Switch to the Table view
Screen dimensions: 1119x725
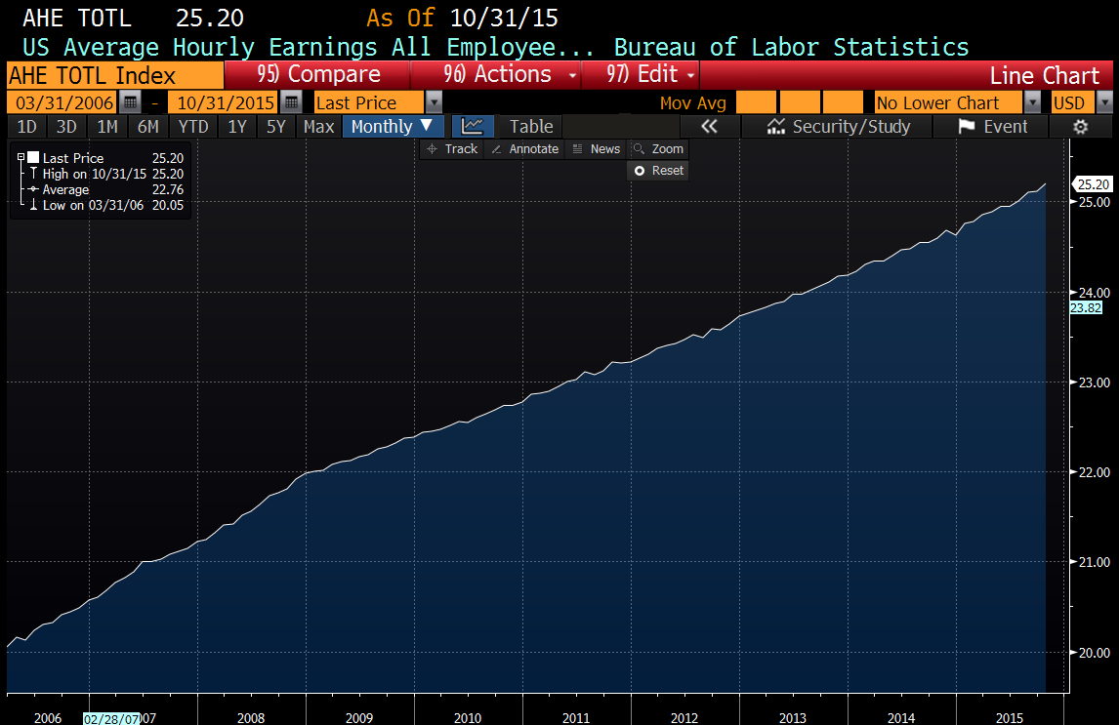click(x=531, y=127)
